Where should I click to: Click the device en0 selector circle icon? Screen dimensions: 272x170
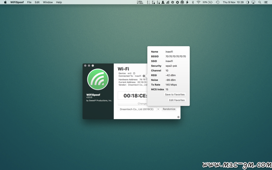134,73
